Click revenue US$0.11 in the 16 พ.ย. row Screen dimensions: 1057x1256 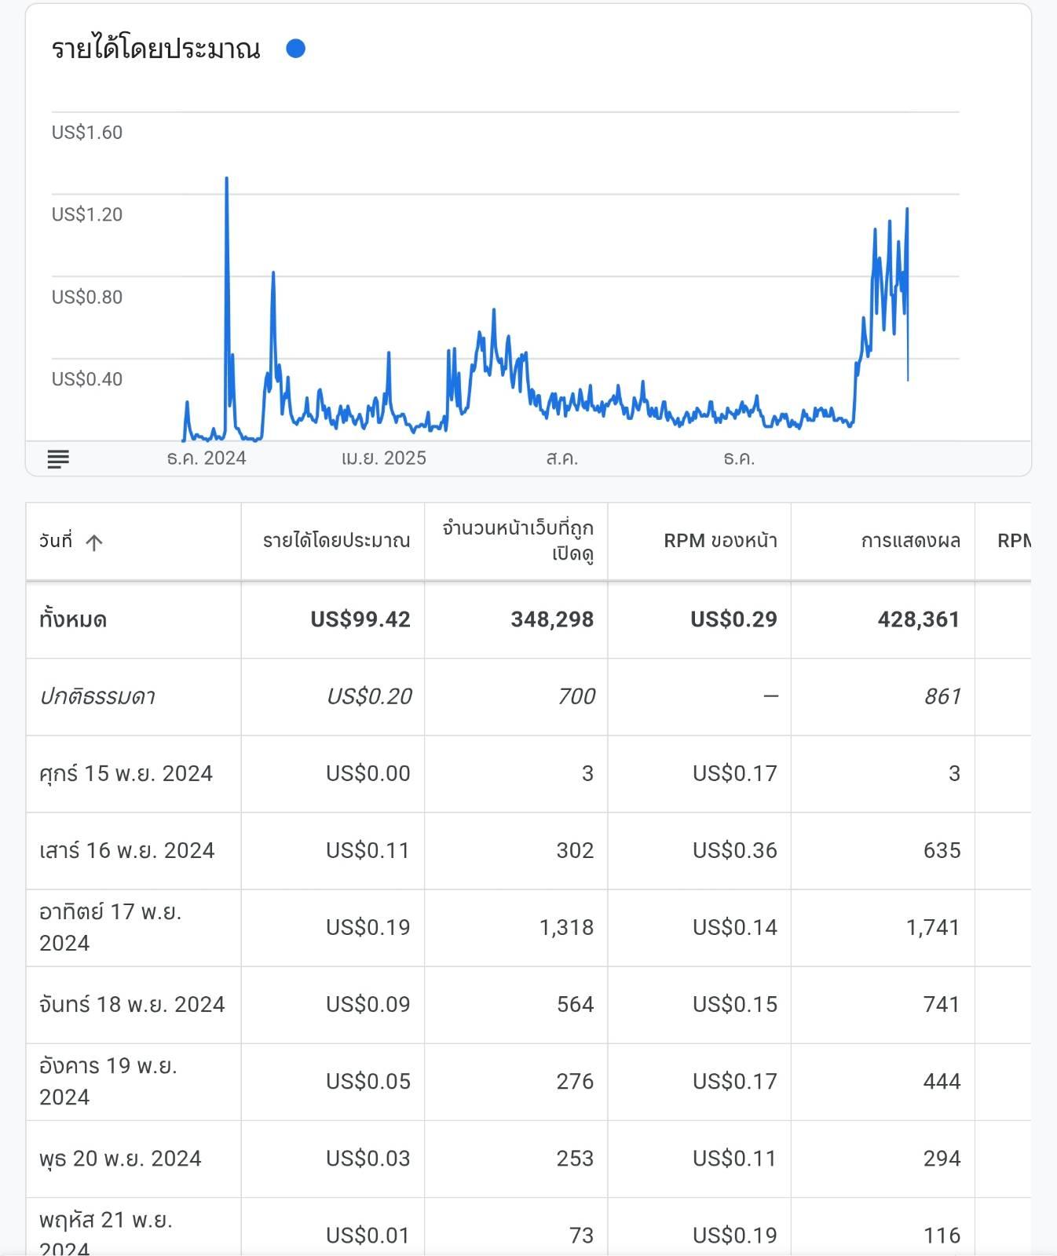pos(368,850)
